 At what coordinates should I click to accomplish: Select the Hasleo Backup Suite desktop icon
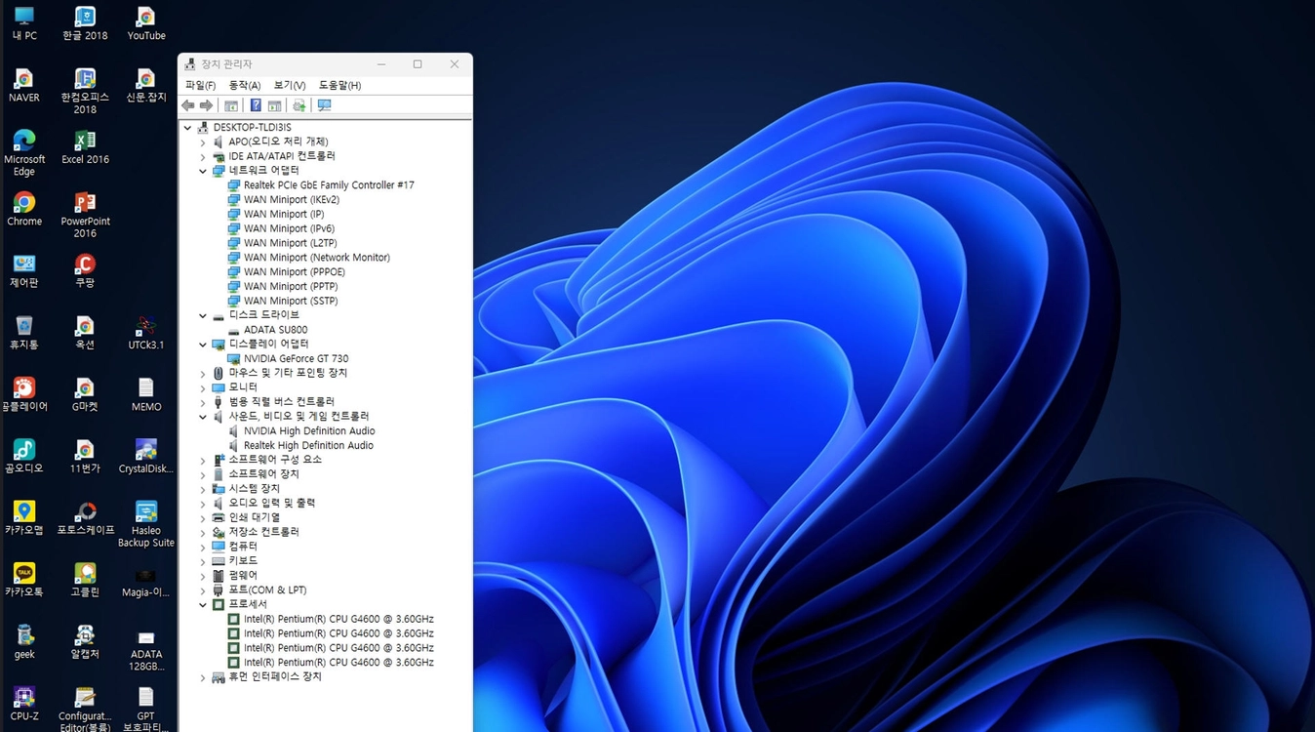click(x=146, y=524)
